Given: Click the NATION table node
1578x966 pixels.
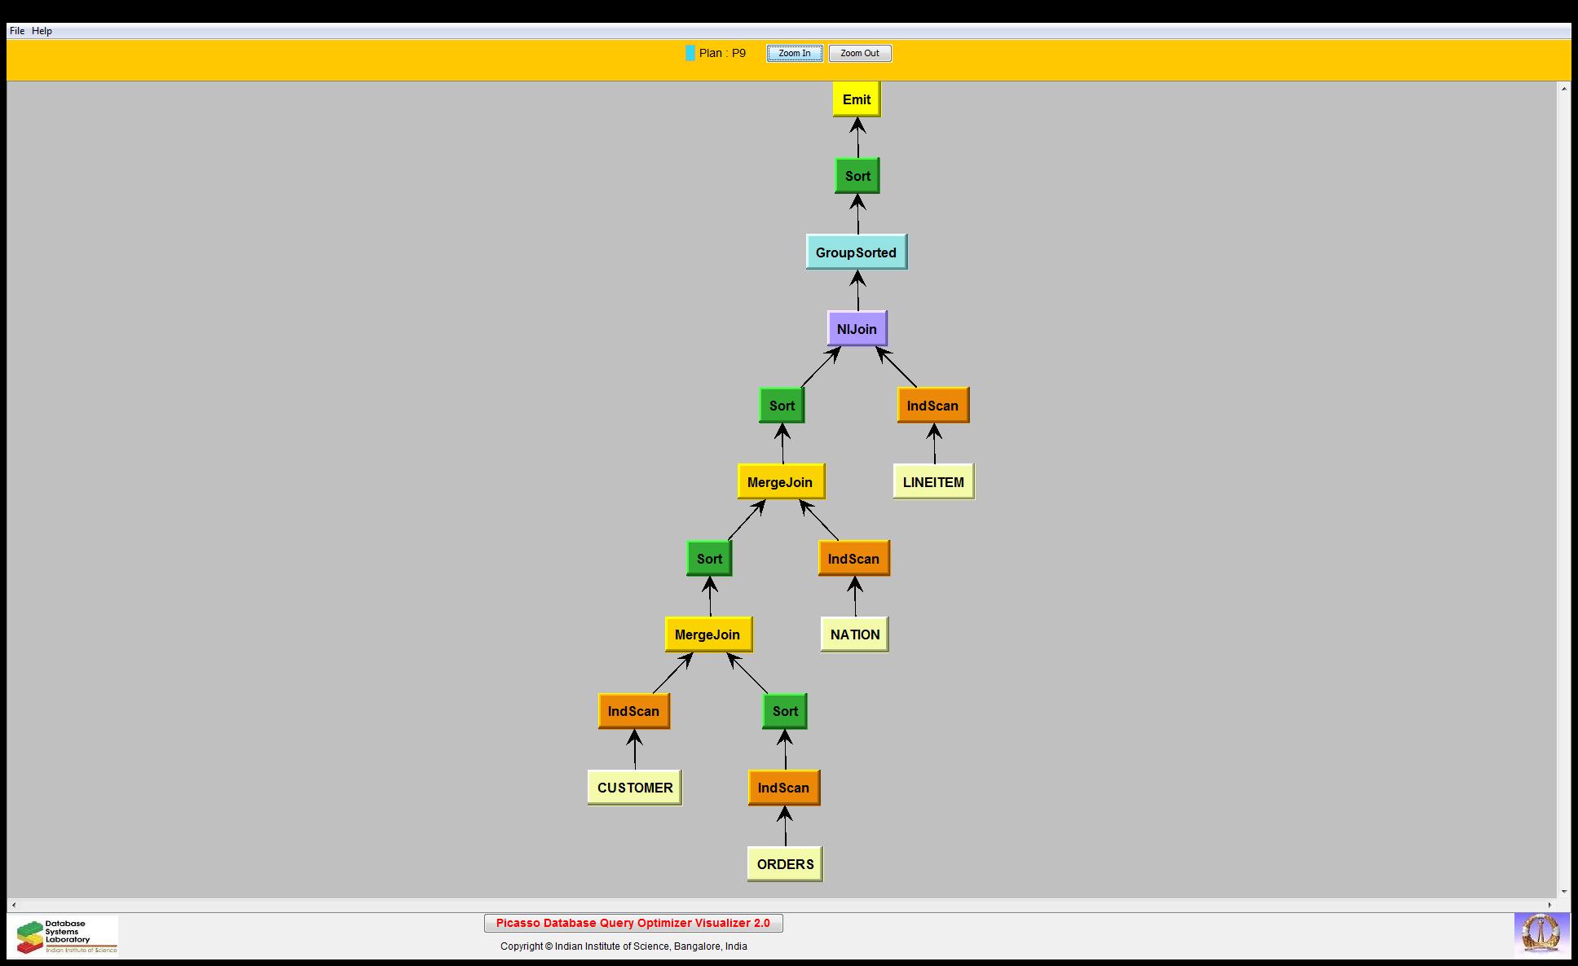Looking at the screenshot, I should (x=854, y=634).
